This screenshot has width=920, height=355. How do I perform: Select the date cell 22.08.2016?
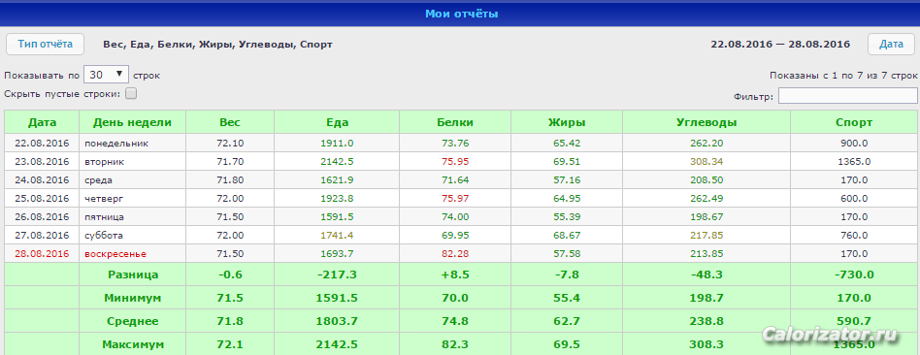tap(43, 144)
